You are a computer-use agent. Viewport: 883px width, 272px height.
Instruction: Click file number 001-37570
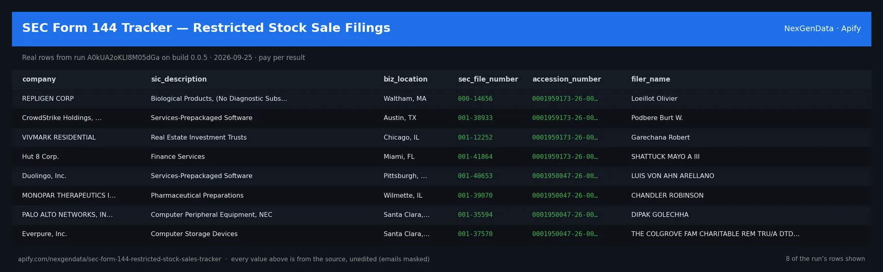(x=475, y=234)
